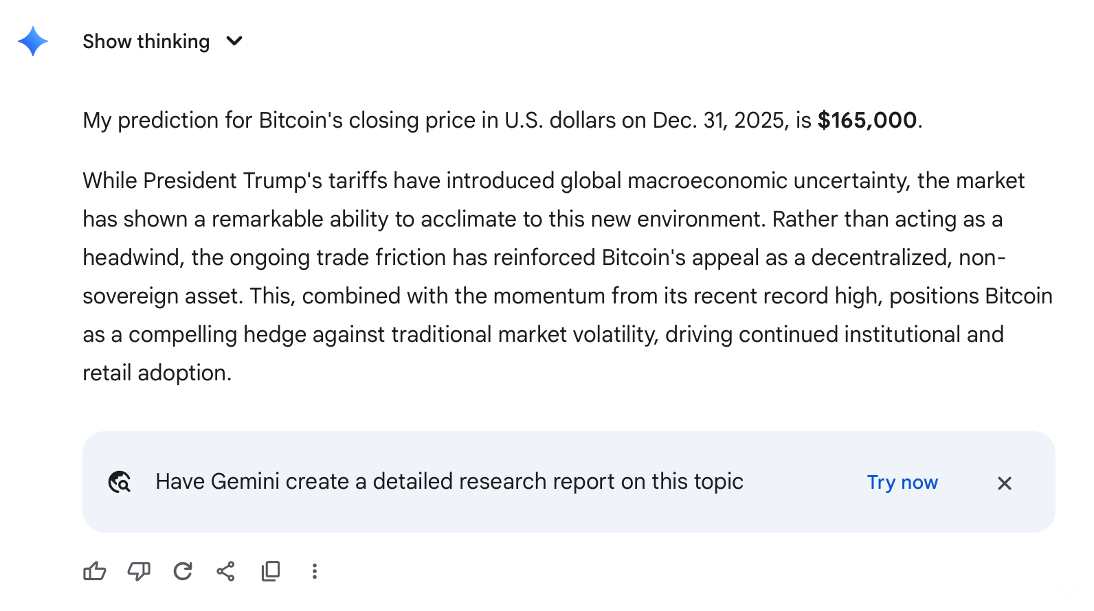Copy the response text
Viewport: 1094px width, 611px height.
tap(270, 570)
